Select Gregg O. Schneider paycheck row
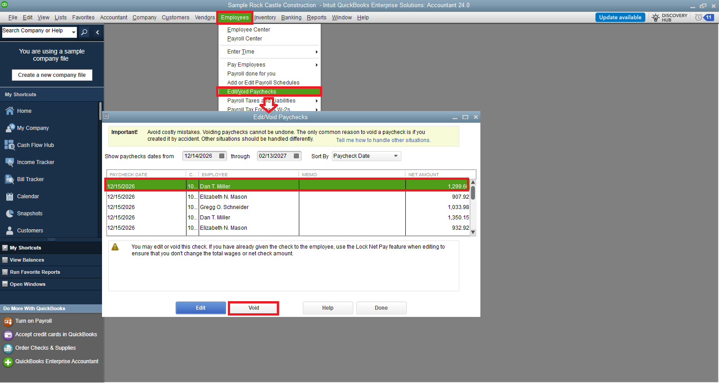 [x=288, y=207]
